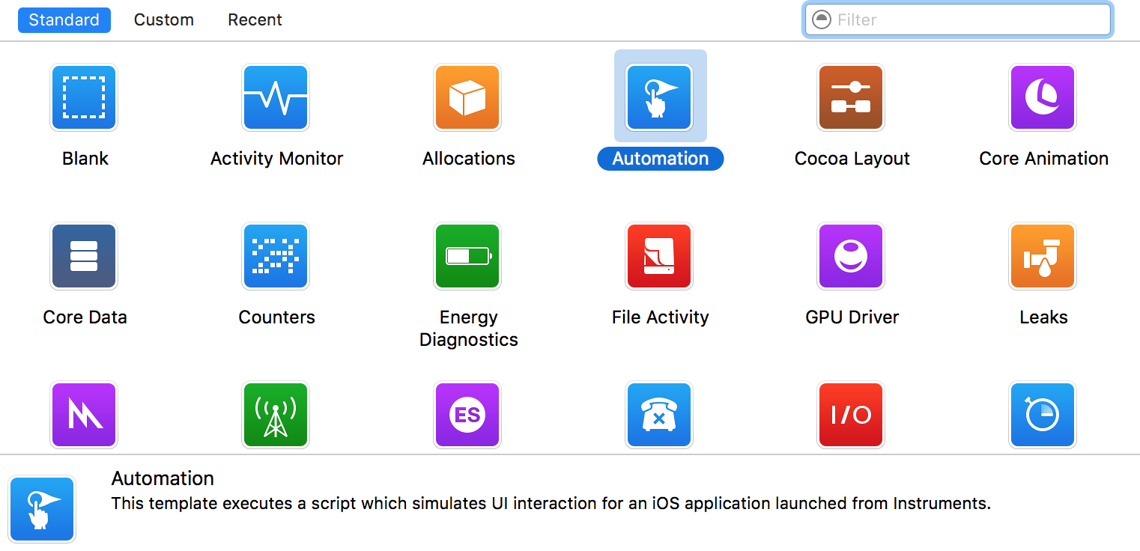Viewport: 1140px width, 551px height.
Task: Switch to the Custom tab
Action: (164, 19)
